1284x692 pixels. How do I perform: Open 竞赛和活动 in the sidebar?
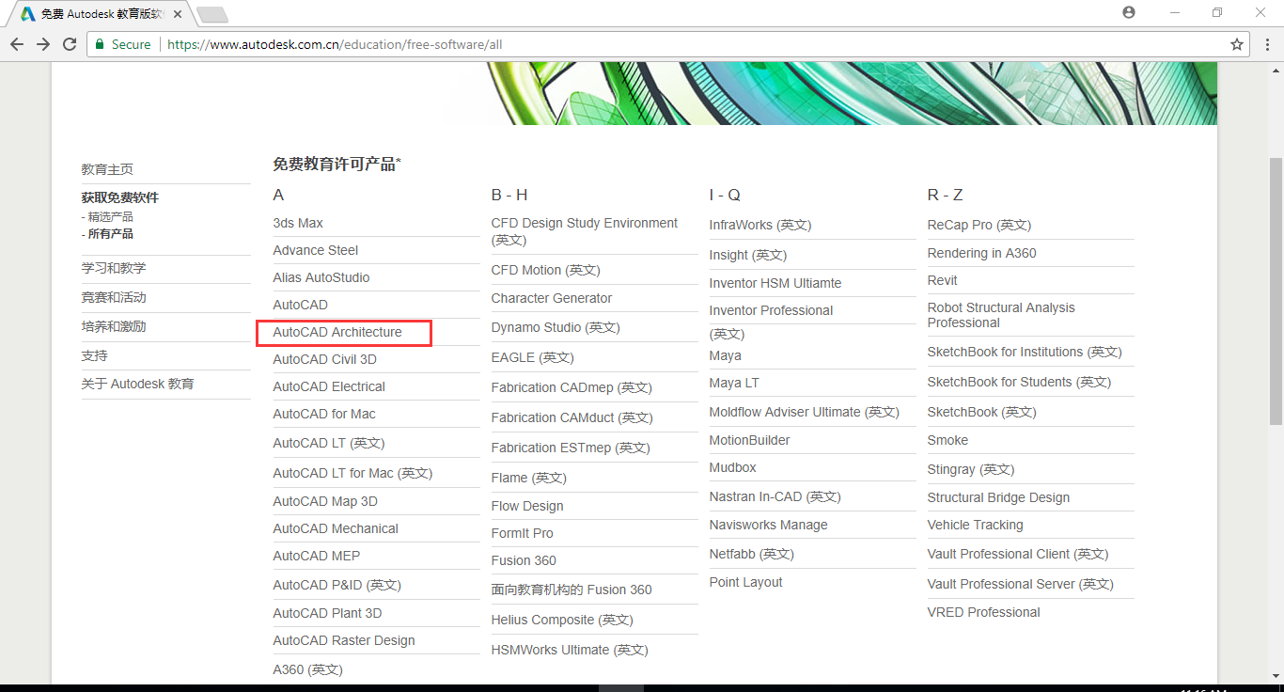114,297
